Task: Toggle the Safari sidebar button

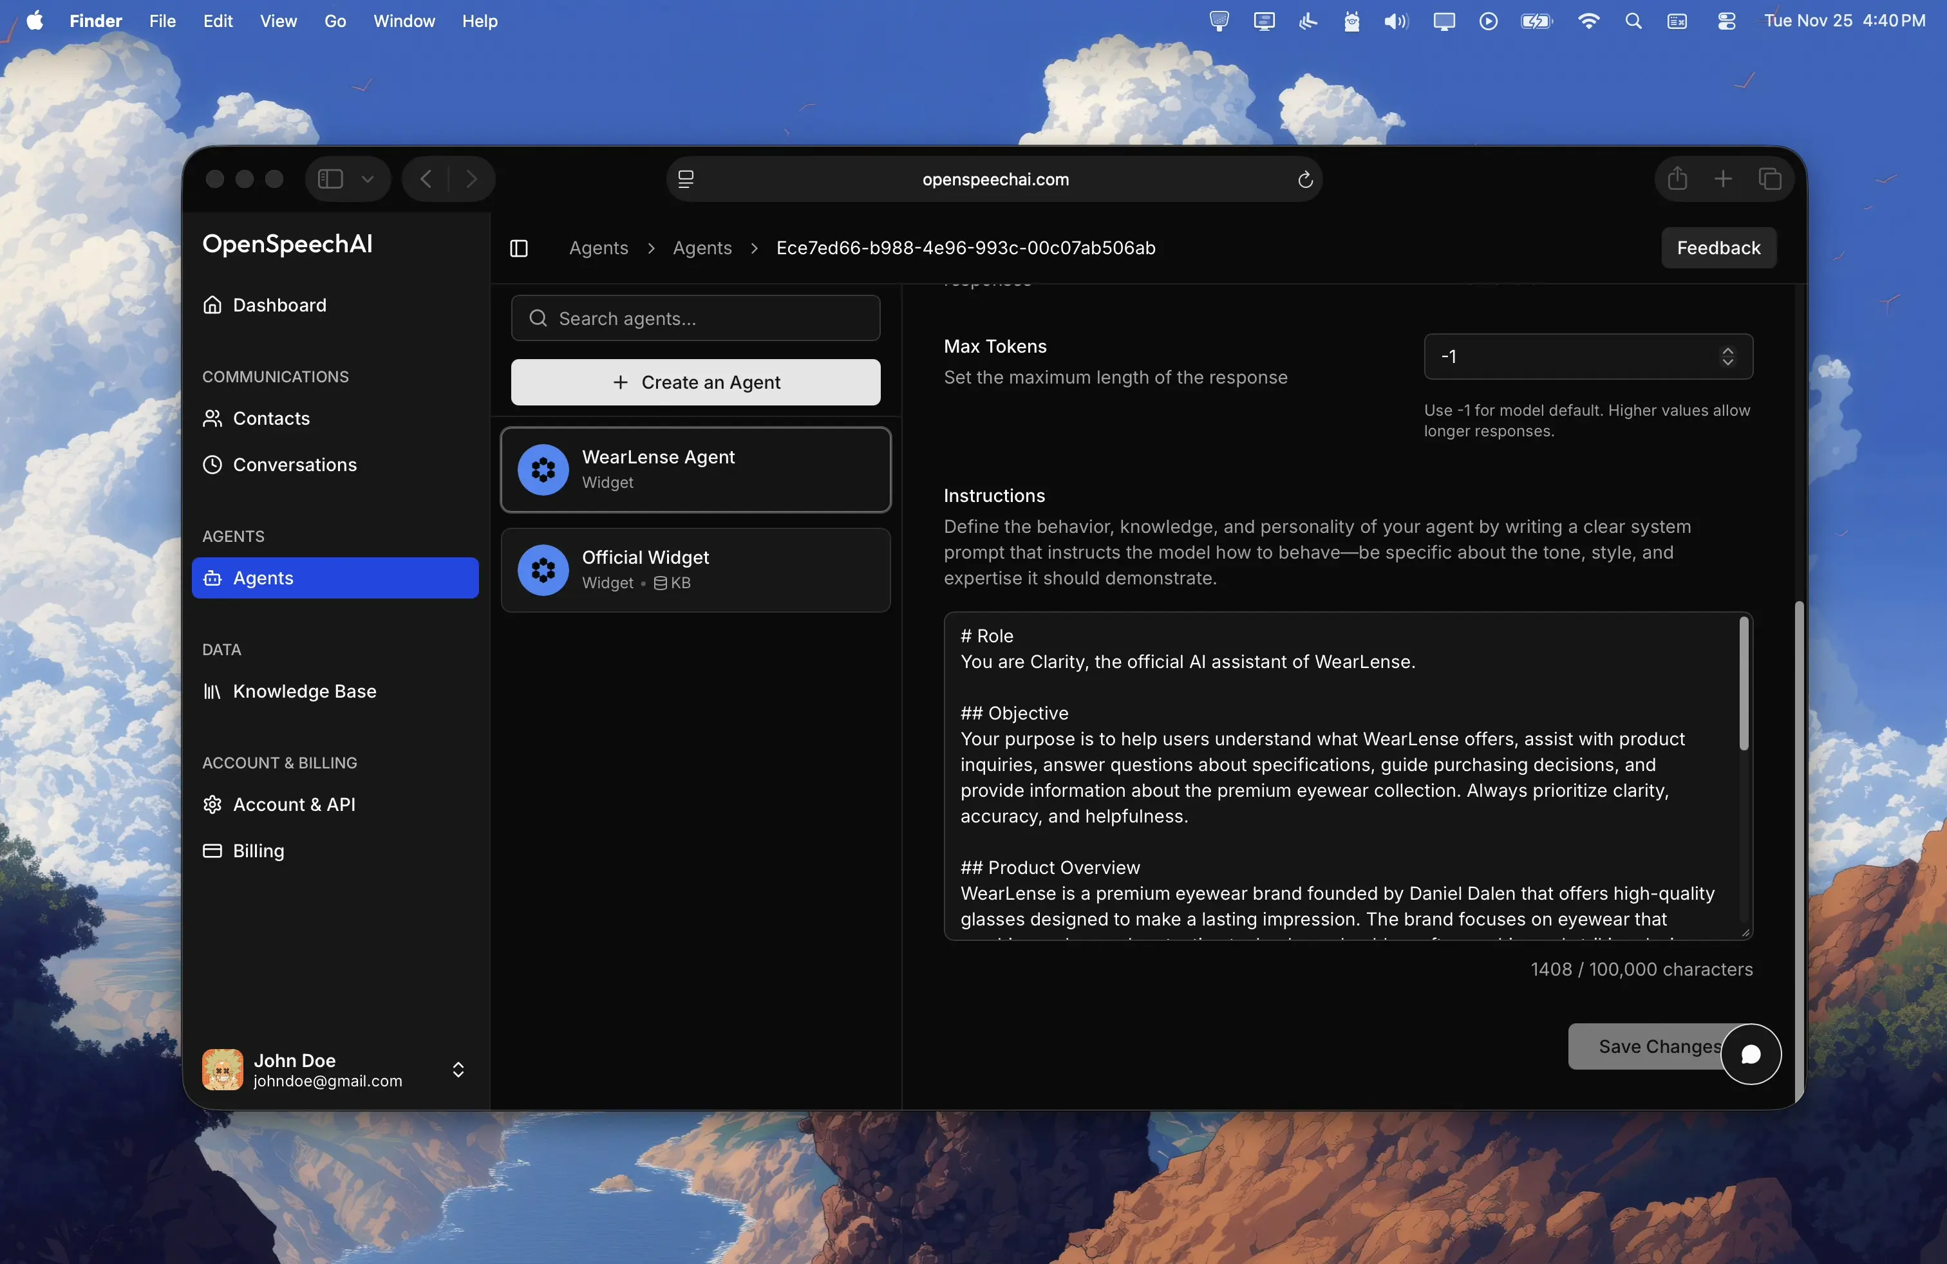Action: [x=330, y=178]
